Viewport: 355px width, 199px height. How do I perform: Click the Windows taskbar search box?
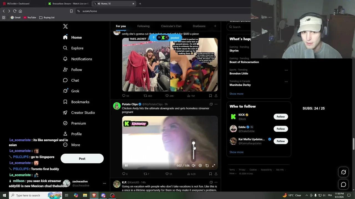tap(35, 195)
